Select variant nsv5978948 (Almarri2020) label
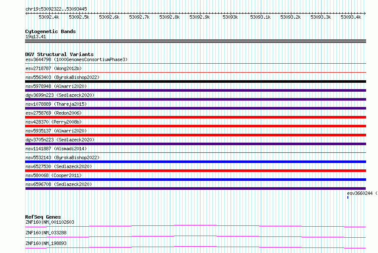Viewport: 378px width, 253px height. pyautogui.click(x=56, y=86)
